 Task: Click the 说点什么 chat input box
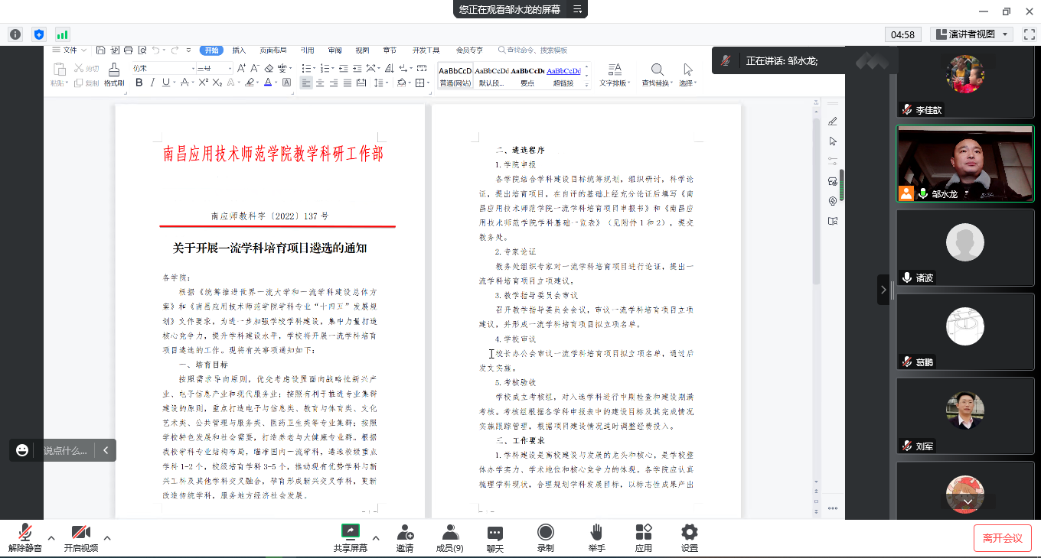(x=65, y=450)
